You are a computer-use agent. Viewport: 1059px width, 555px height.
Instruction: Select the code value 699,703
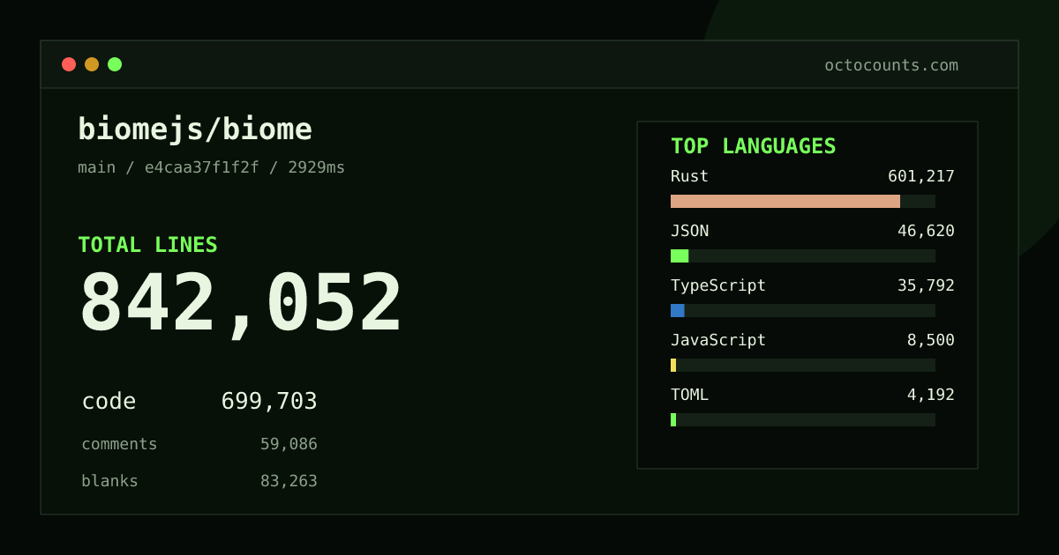[269, 402]
